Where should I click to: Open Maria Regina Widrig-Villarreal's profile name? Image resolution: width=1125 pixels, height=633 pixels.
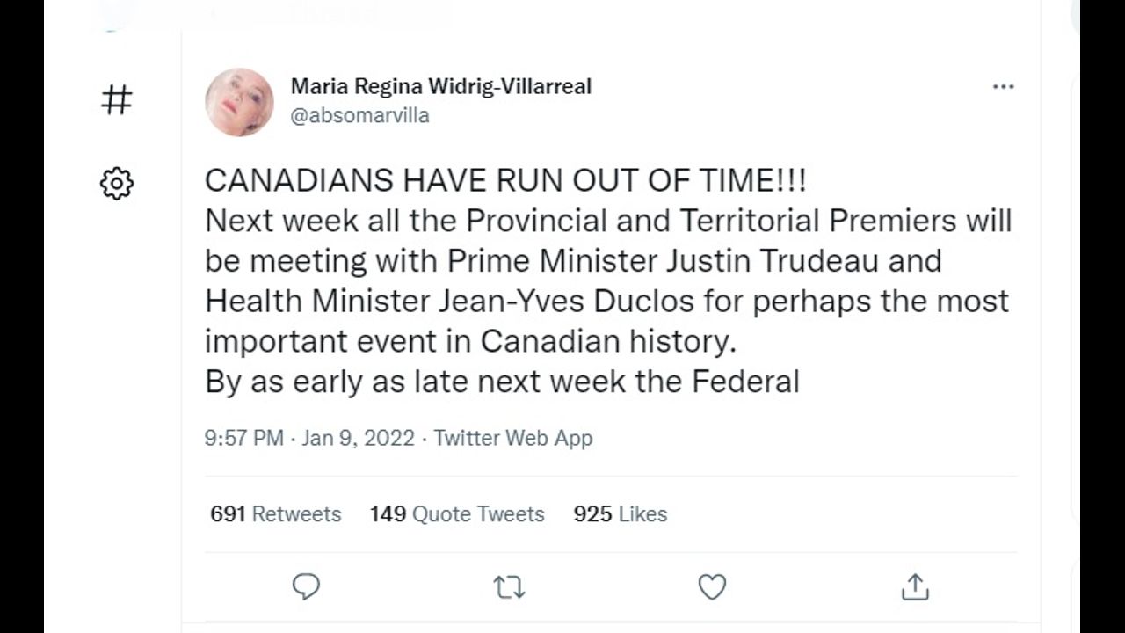tap(440, 86)
